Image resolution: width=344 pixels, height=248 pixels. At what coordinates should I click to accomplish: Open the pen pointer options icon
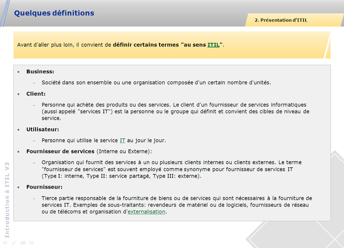[x=14, y=243]
